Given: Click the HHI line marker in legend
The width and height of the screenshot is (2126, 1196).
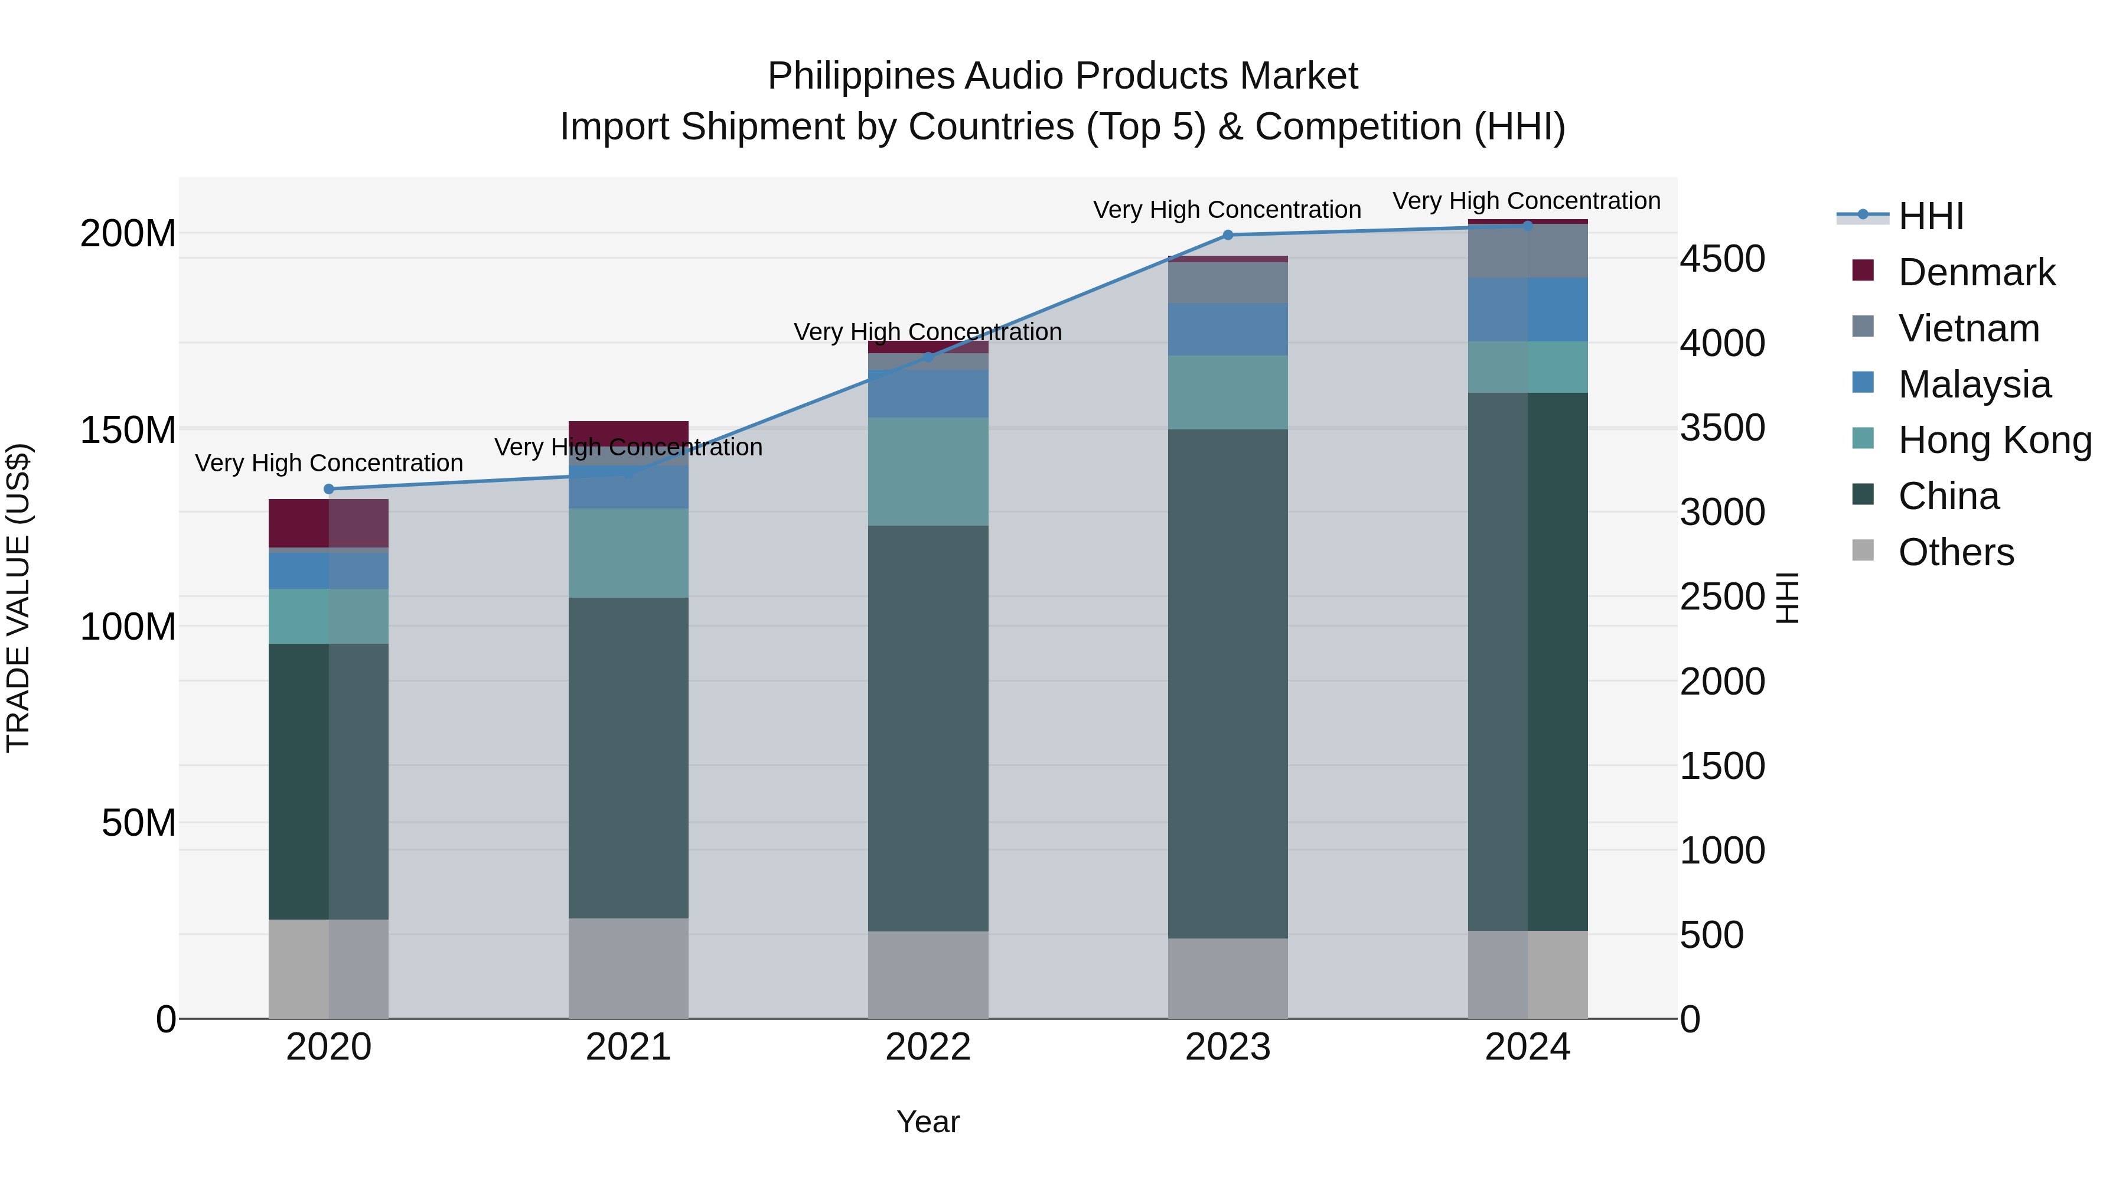Looking at the screenshot, I should pos(1863,216).
